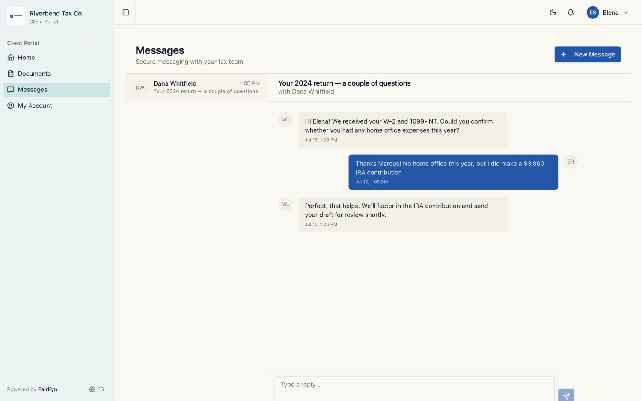The image size is (642, 401).
Task: Open the FairFyn link
Action: pos(48,389)
